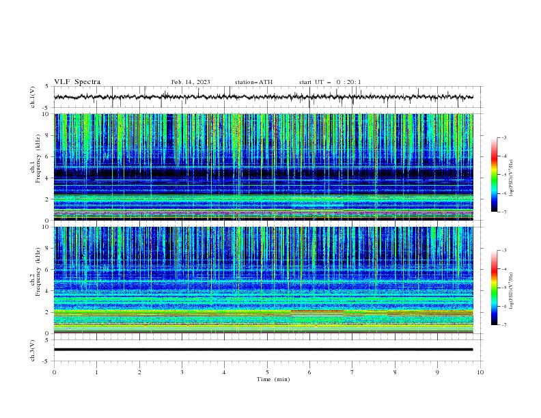
Task: Click inside the ch.1 spectrogram panel
Action: tap(264, 167)
